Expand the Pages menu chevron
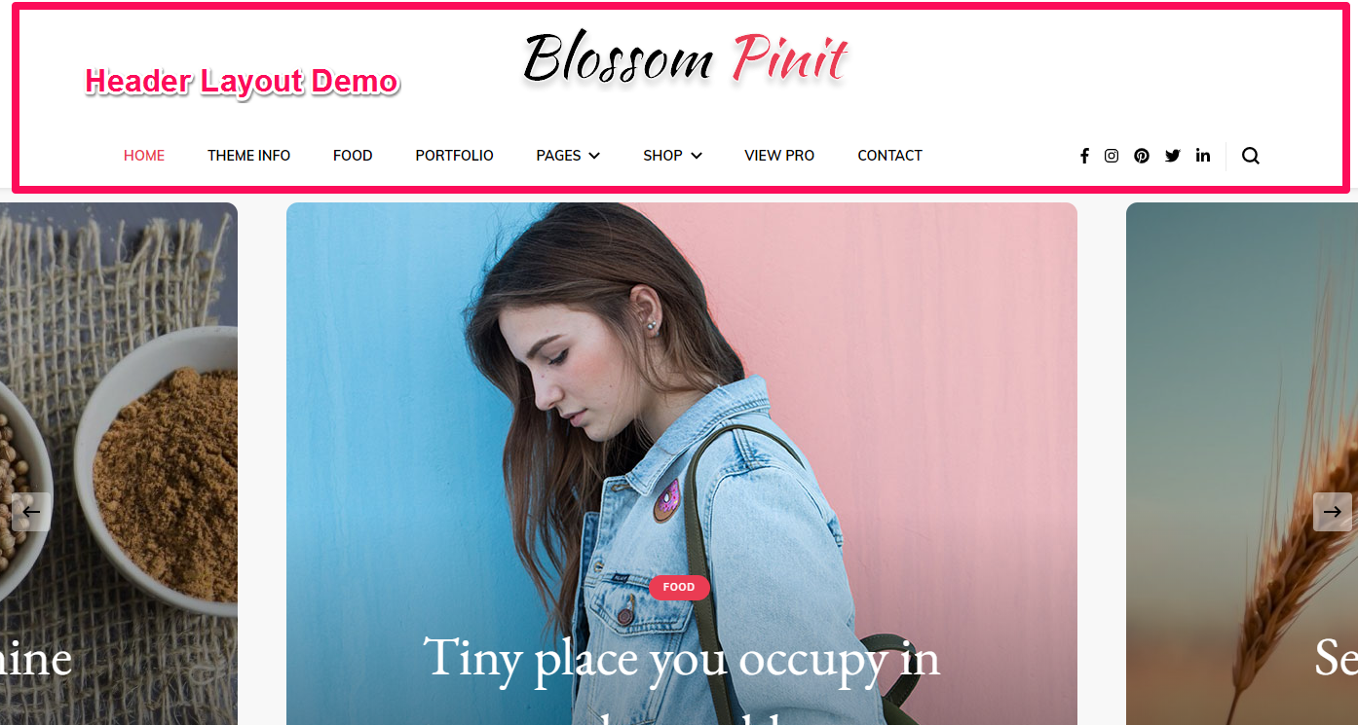Viewport: 1358px width, 725px height. tap(594, 156)
